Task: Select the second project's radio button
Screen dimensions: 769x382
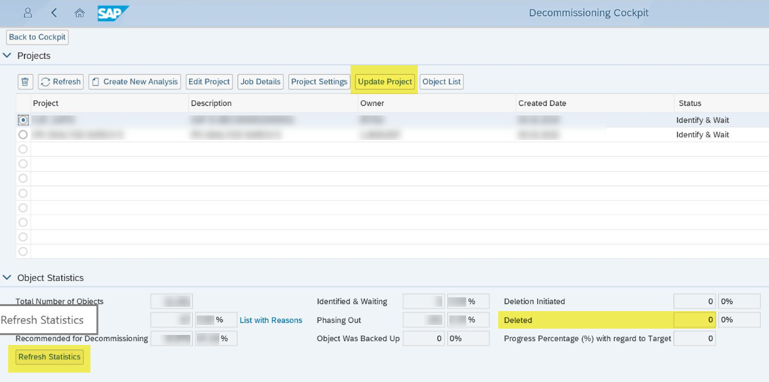Action: [x=23, y=134]
